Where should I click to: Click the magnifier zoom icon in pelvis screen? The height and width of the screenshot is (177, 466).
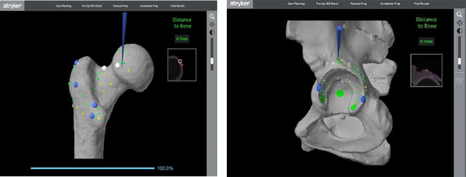459,15
